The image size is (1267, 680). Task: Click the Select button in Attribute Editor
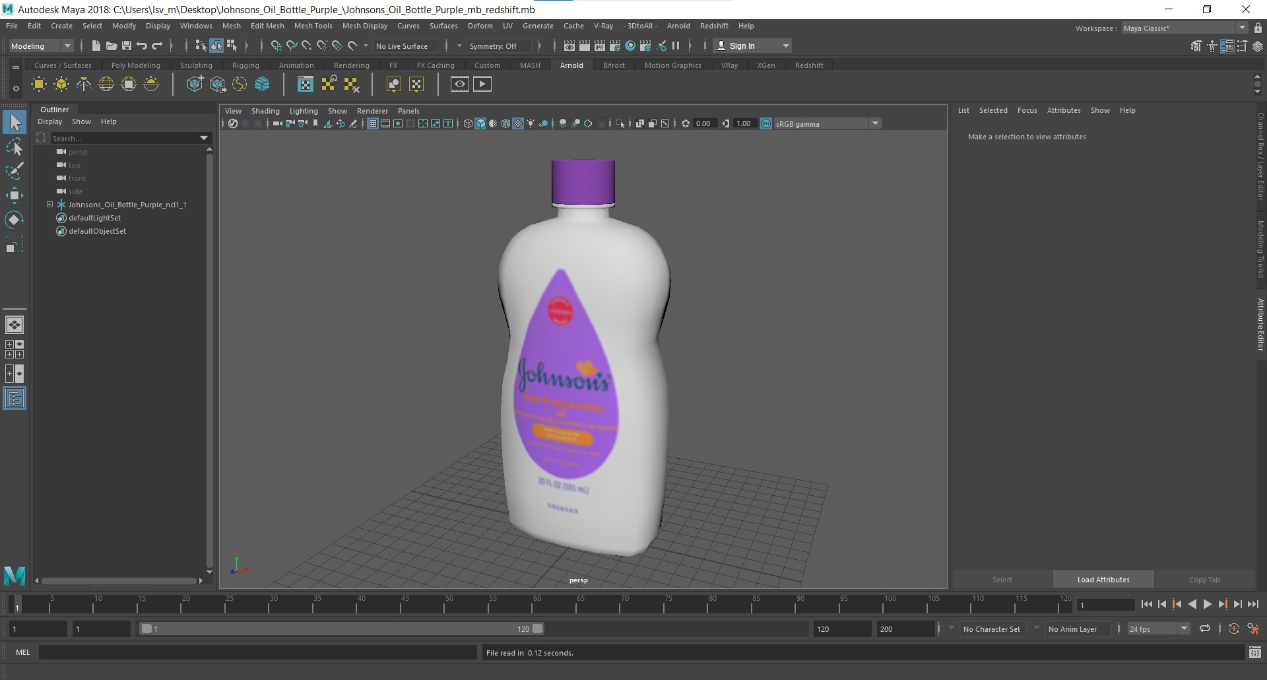[x=1002, y=580]
